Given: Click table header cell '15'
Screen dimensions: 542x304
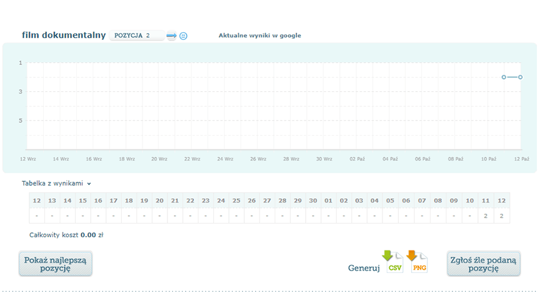Looking at the screenshot, I should tap(83, 201).
